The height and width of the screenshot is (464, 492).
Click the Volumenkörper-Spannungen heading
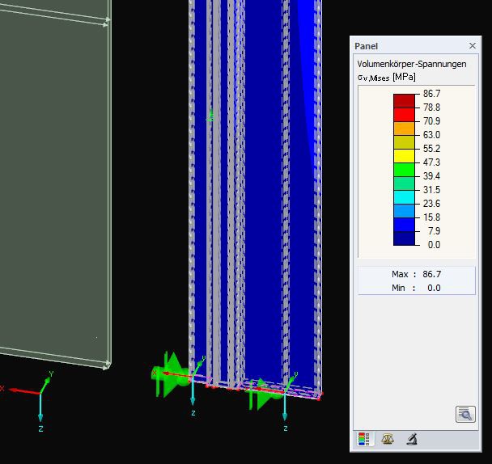[x=412, y=64]
